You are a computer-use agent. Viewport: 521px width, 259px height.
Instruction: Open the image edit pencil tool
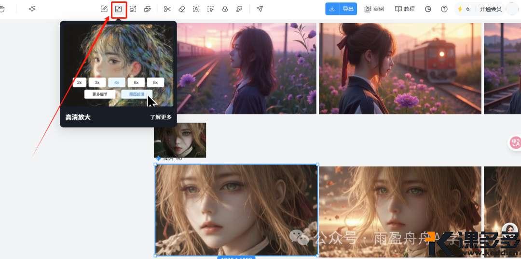click(x=104, y=9)
